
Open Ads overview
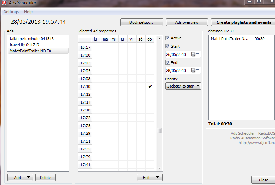[187, 22]
